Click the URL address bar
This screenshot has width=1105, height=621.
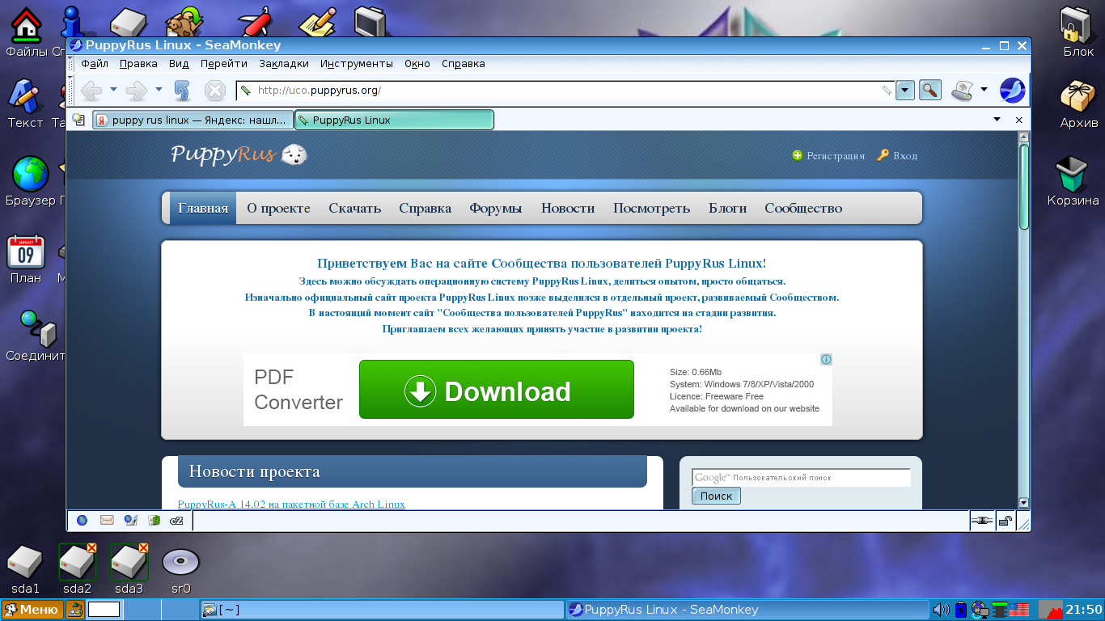(x=566, y=91)
